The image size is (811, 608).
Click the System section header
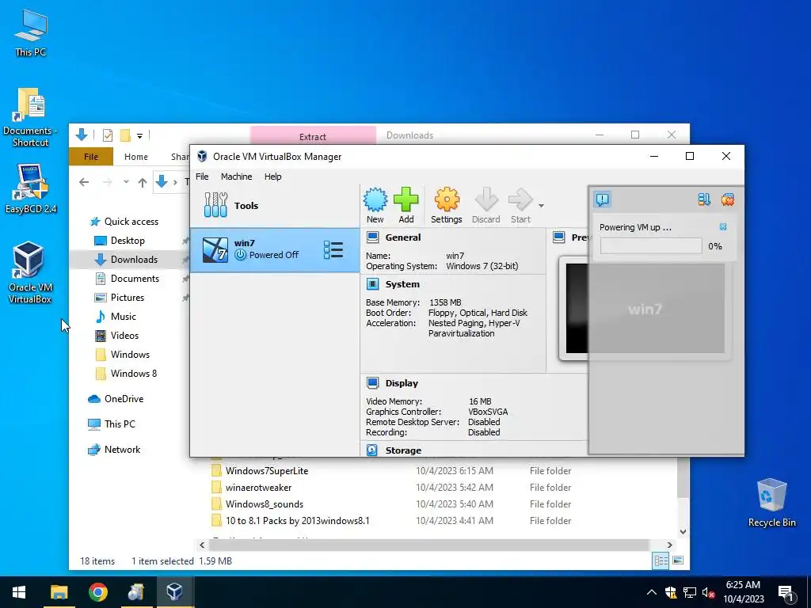point(402,284)
